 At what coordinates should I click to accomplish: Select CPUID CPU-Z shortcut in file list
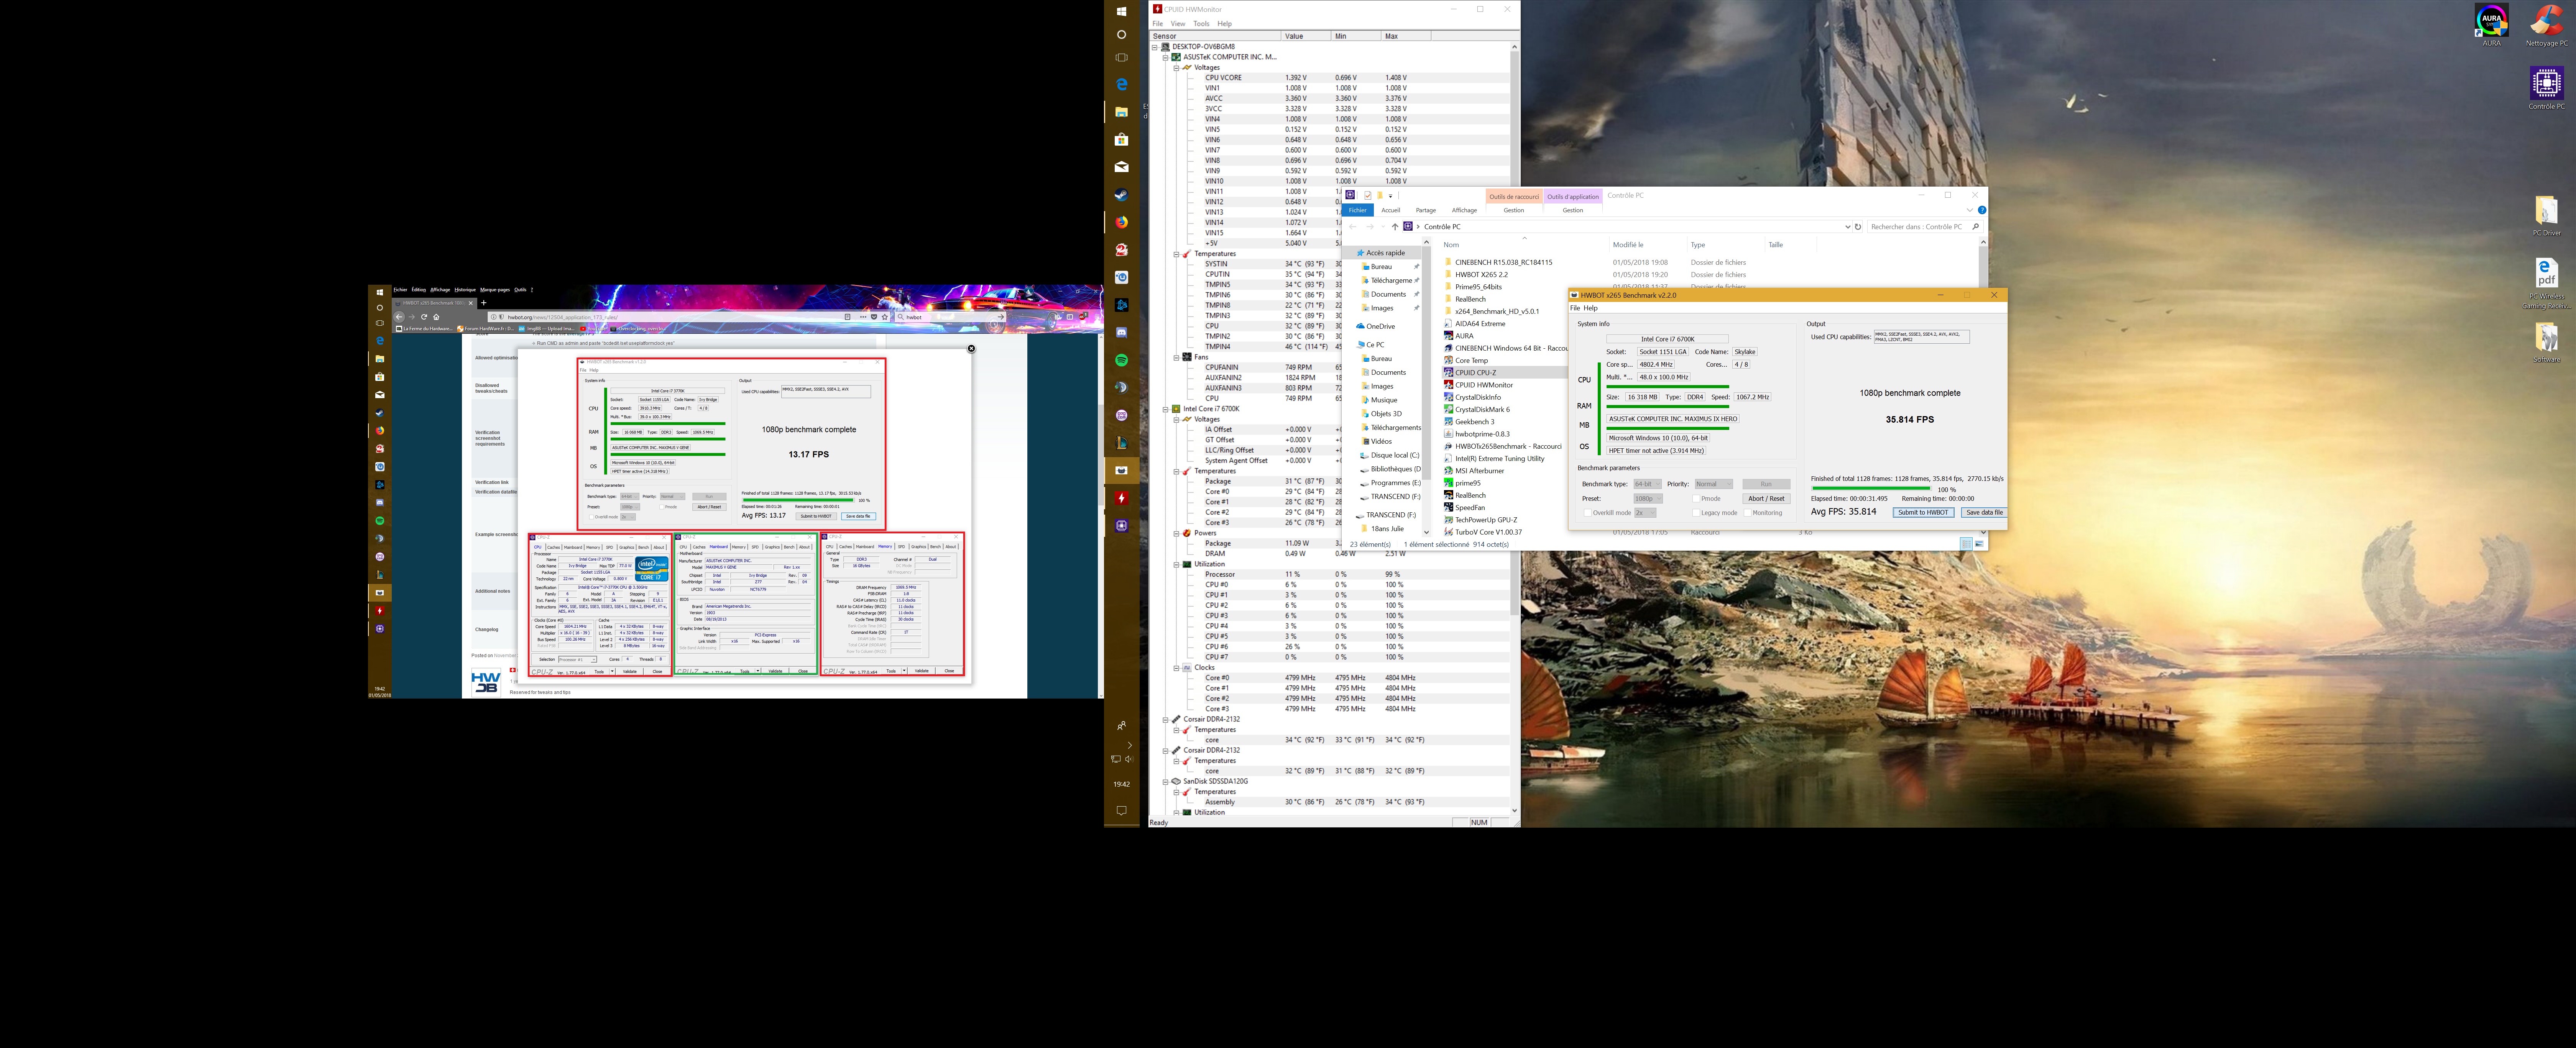point(1475,372)
